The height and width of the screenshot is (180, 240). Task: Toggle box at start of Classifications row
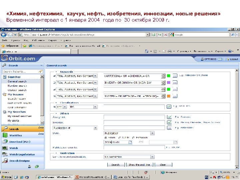(x=54, y=107)
